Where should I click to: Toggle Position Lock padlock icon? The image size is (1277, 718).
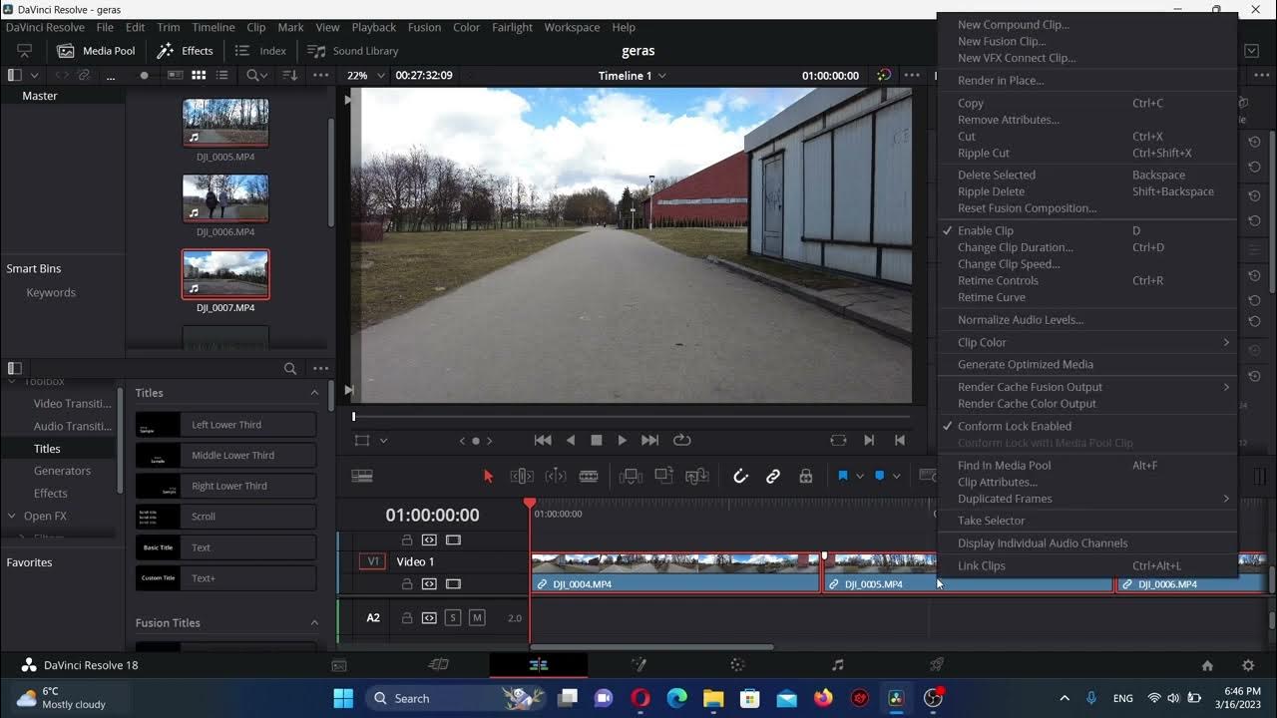[806, 477]
